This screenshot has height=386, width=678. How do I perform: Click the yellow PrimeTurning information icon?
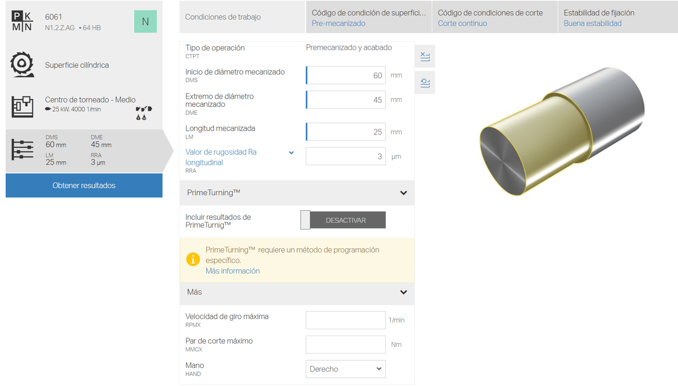pyautogui.click(x=193, y=260)
